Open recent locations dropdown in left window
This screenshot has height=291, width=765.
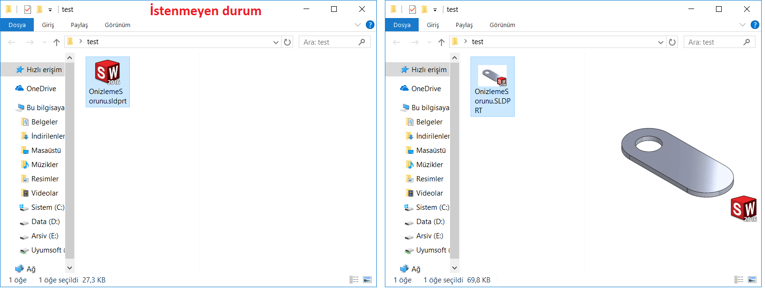(x=44, y=42)
